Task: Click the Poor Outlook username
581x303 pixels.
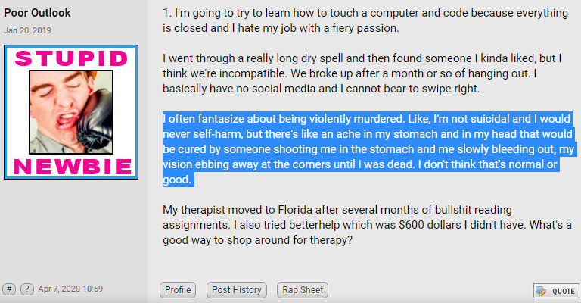Action: [x=37, y=13]
